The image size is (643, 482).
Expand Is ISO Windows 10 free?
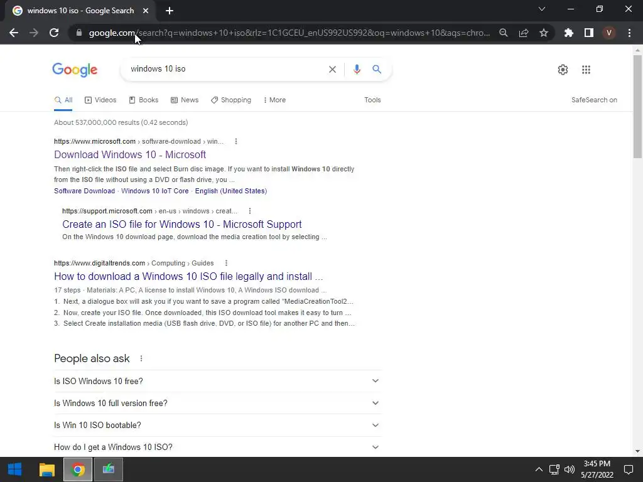[217, 381]
